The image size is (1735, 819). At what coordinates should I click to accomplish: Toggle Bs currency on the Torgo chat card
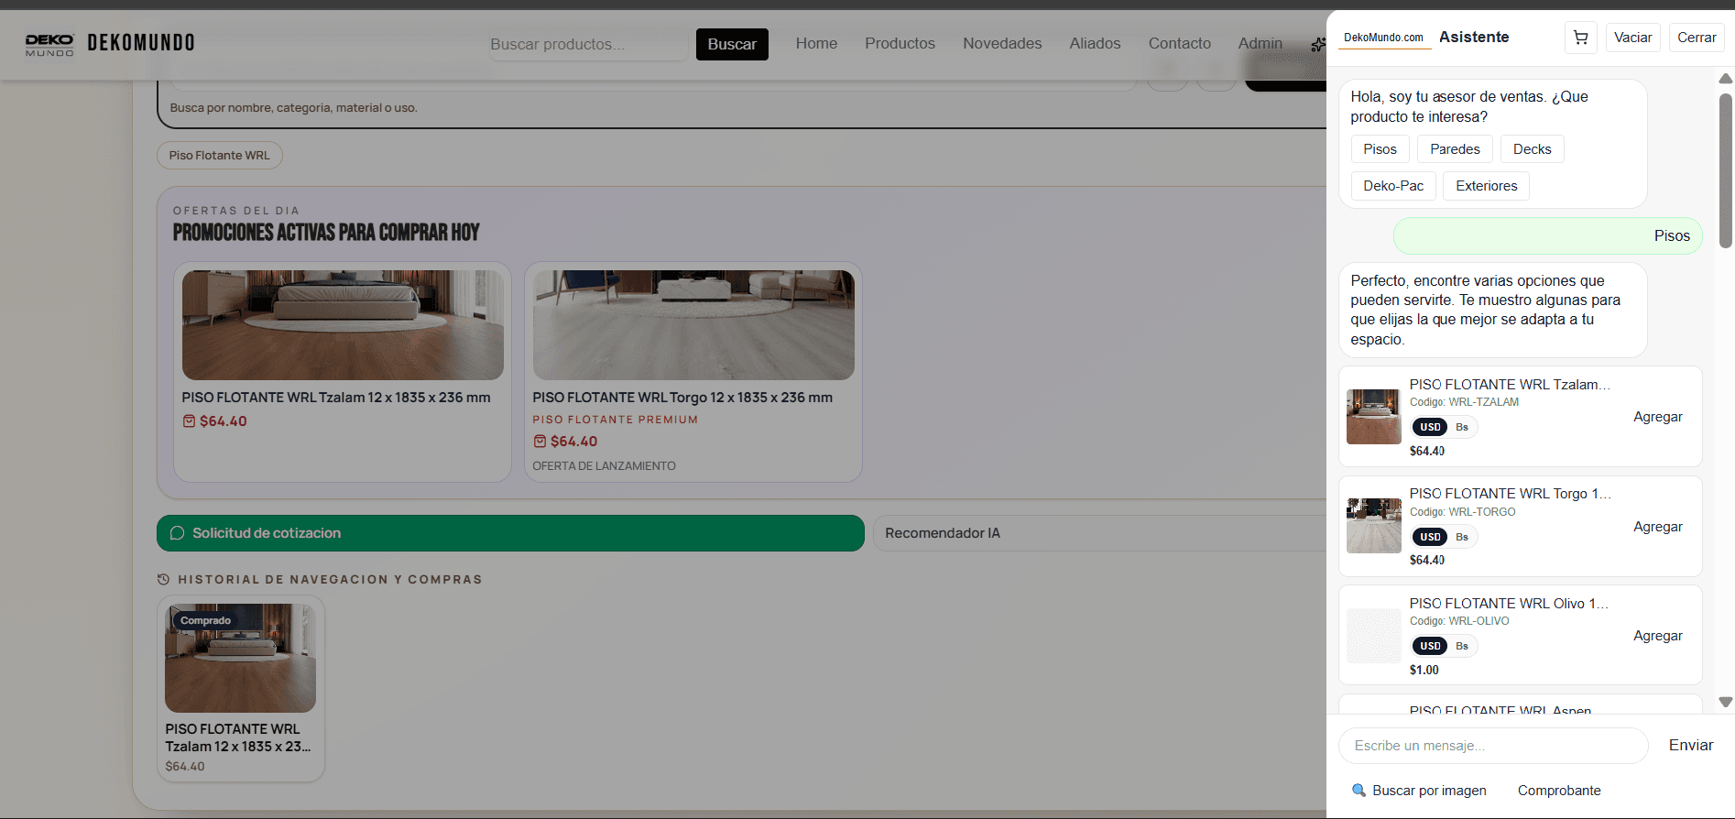[1462, 537]
